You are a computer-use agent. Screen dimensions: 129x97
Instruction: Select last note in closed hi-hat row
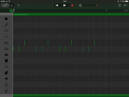(x=89, y=49)
